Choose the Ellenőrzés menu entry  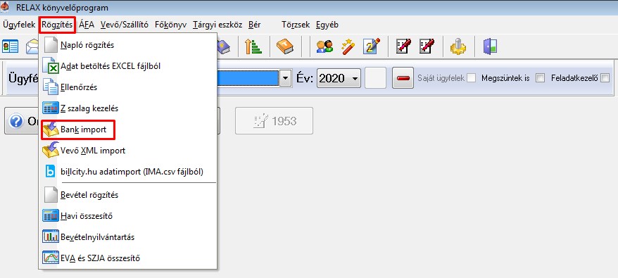[127, 87]
